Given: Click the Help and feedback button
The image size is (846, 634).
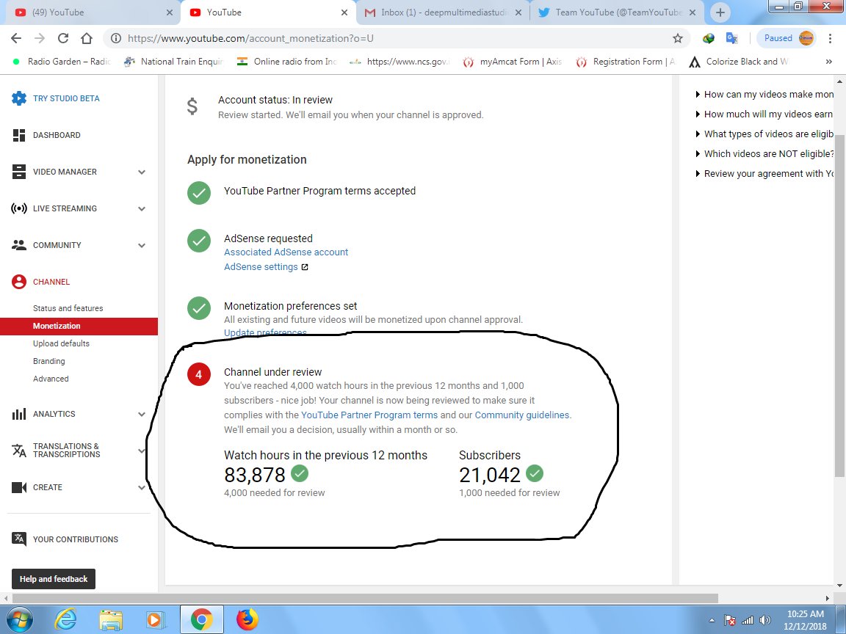Looking at the screenshot, I should (54, 579).
